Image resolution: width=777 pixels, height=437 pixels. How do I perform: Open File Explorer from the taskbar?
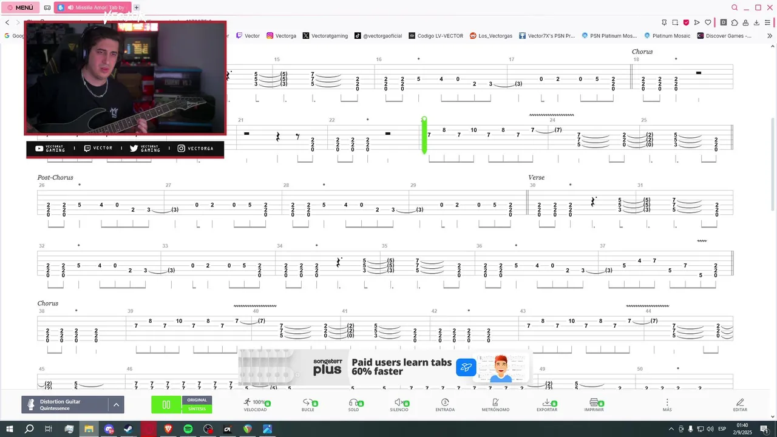[89, 429]
